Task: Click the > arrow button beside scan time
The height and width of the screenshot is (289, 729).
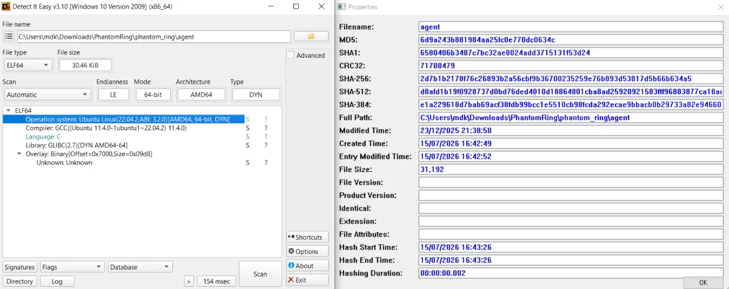Action: (x=189, y=281)
